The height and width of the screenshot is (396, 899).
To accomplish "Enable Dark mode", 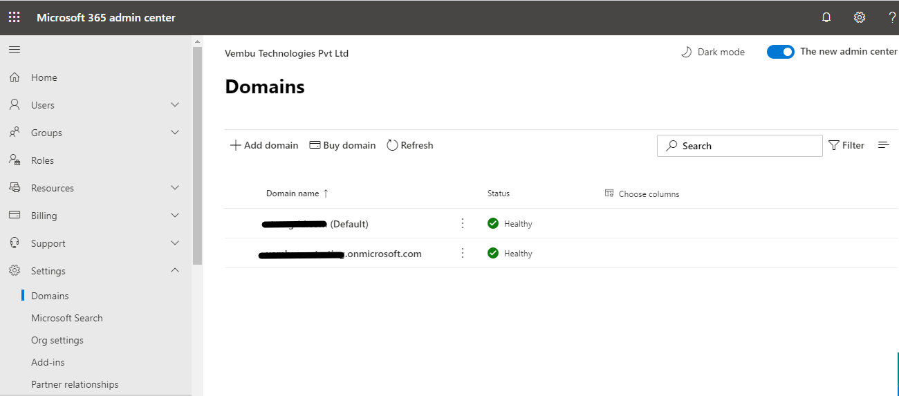I will pos(713,52).
